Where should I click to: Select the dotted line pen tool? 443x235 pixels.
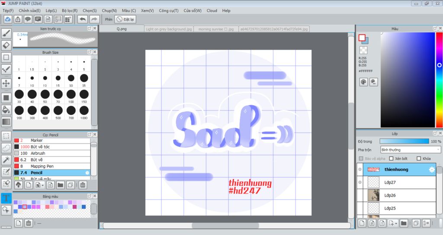(x=6, y=69)
